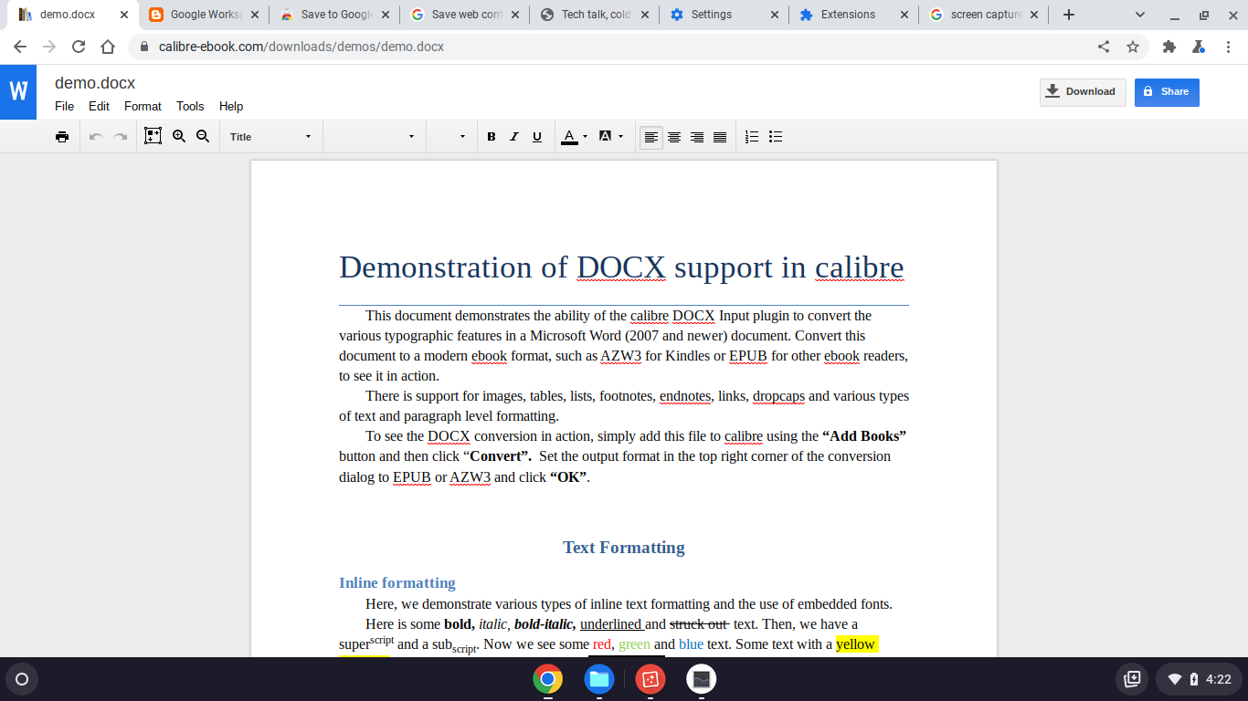Click the Share button
The height and width of the screenshot is (701, 1248).
click(1167, 92)
